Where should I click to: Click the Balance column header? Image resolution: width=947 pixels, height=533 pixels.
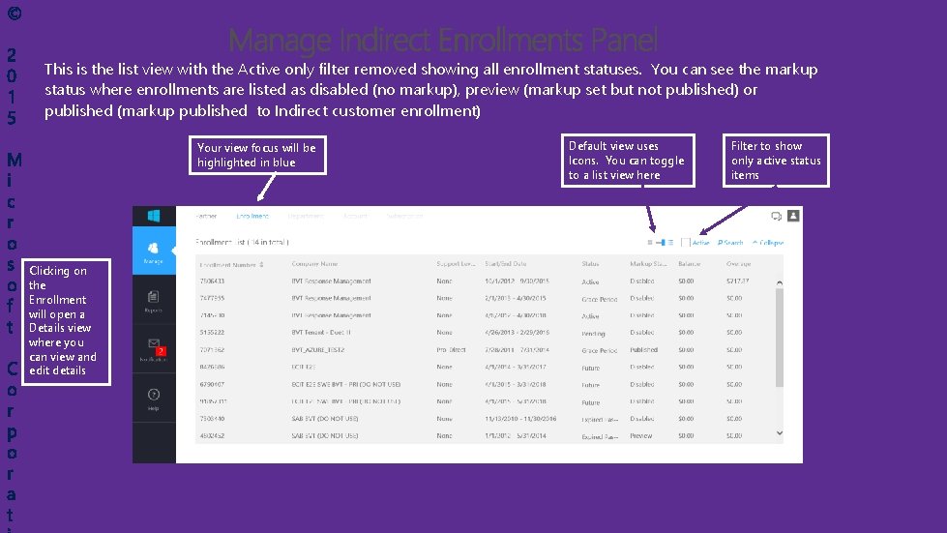pyautogui.click(x=689, y=264)
